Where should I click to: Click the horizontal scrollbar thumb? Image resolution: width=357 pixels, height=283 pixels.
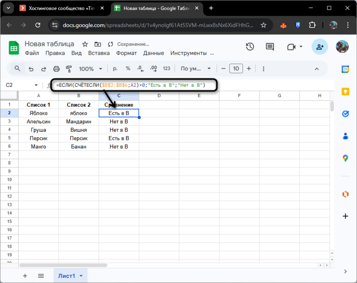(63, 265)
